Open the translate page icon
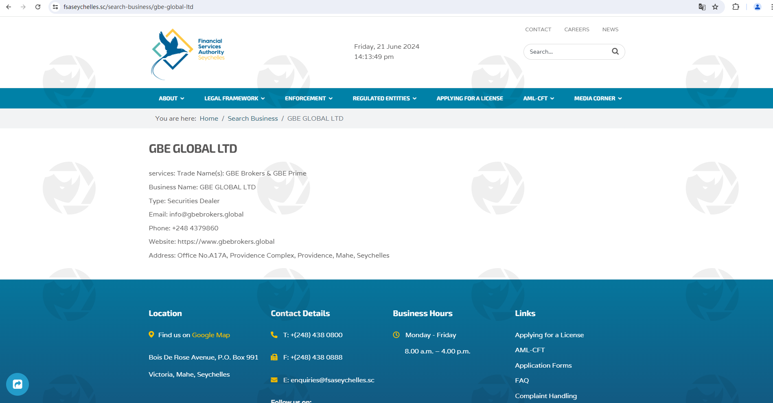The image size is (773, 403). 702,7
